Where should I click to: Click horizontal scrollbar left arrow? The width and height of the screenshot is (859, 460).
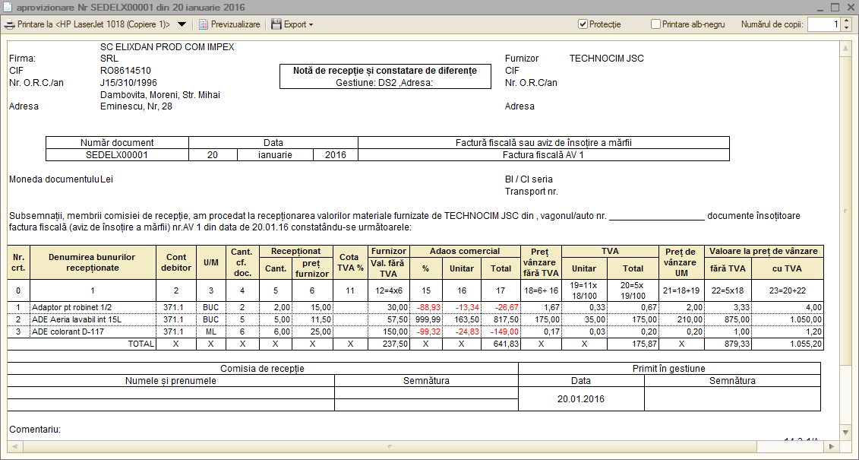pyautogui.click(x=14, y=446)
